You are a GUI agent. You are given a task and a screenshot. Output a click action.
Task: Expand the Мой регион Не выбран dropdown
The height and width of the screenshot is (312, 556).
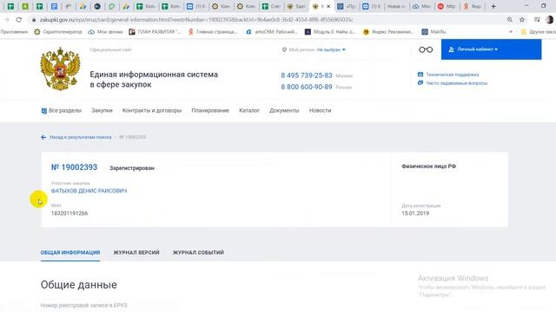coord(331,50)
